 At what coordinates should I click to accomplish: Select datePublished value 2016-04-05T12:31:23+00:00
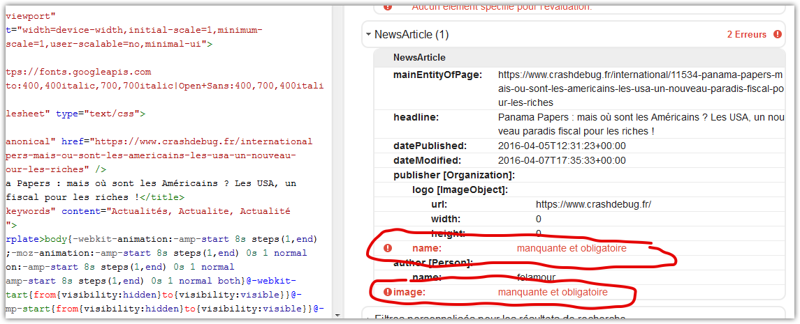562,146
